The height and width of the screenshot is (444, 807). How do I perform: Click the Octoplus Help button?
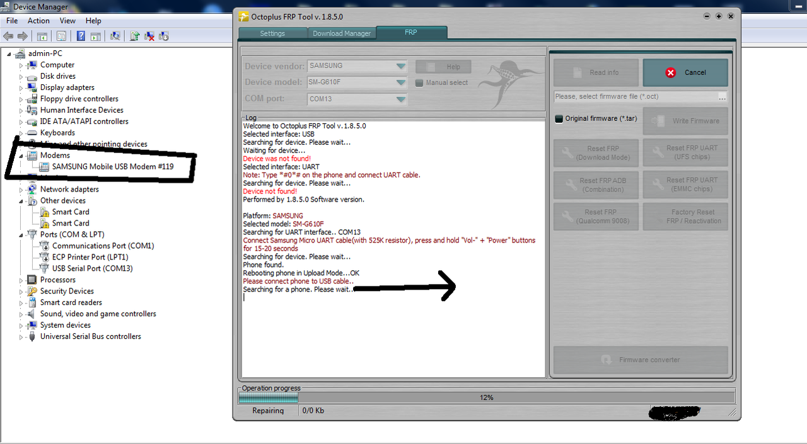tap(444, 67)
